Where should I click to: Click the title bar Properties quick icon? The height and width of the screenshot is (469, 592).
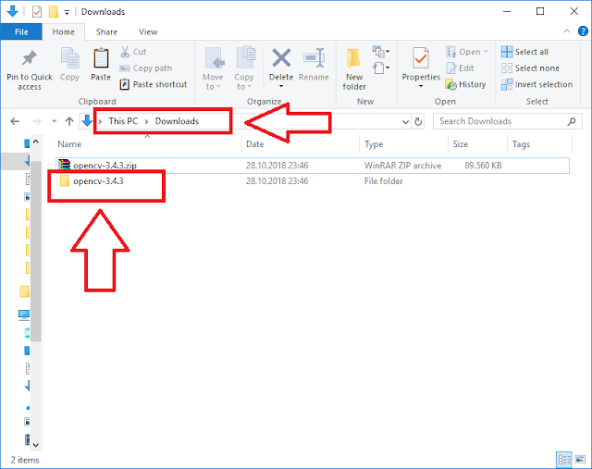[x=37, y=12]
